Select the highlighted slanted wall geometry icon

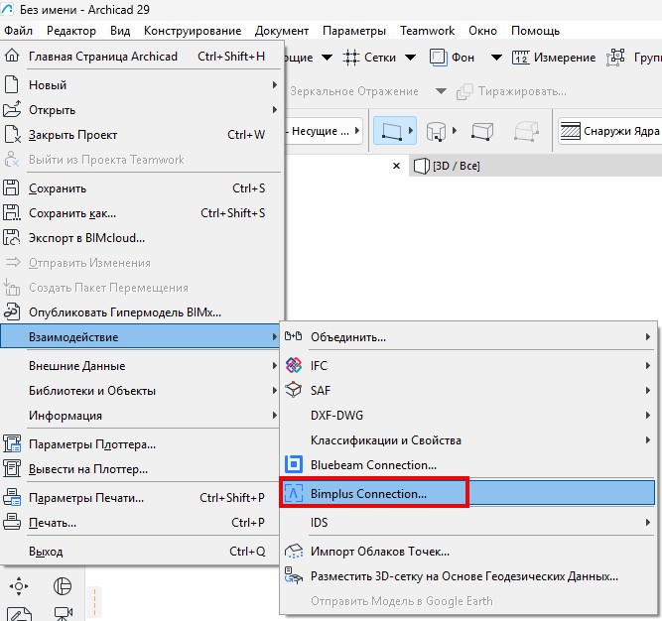coord(392,131)
